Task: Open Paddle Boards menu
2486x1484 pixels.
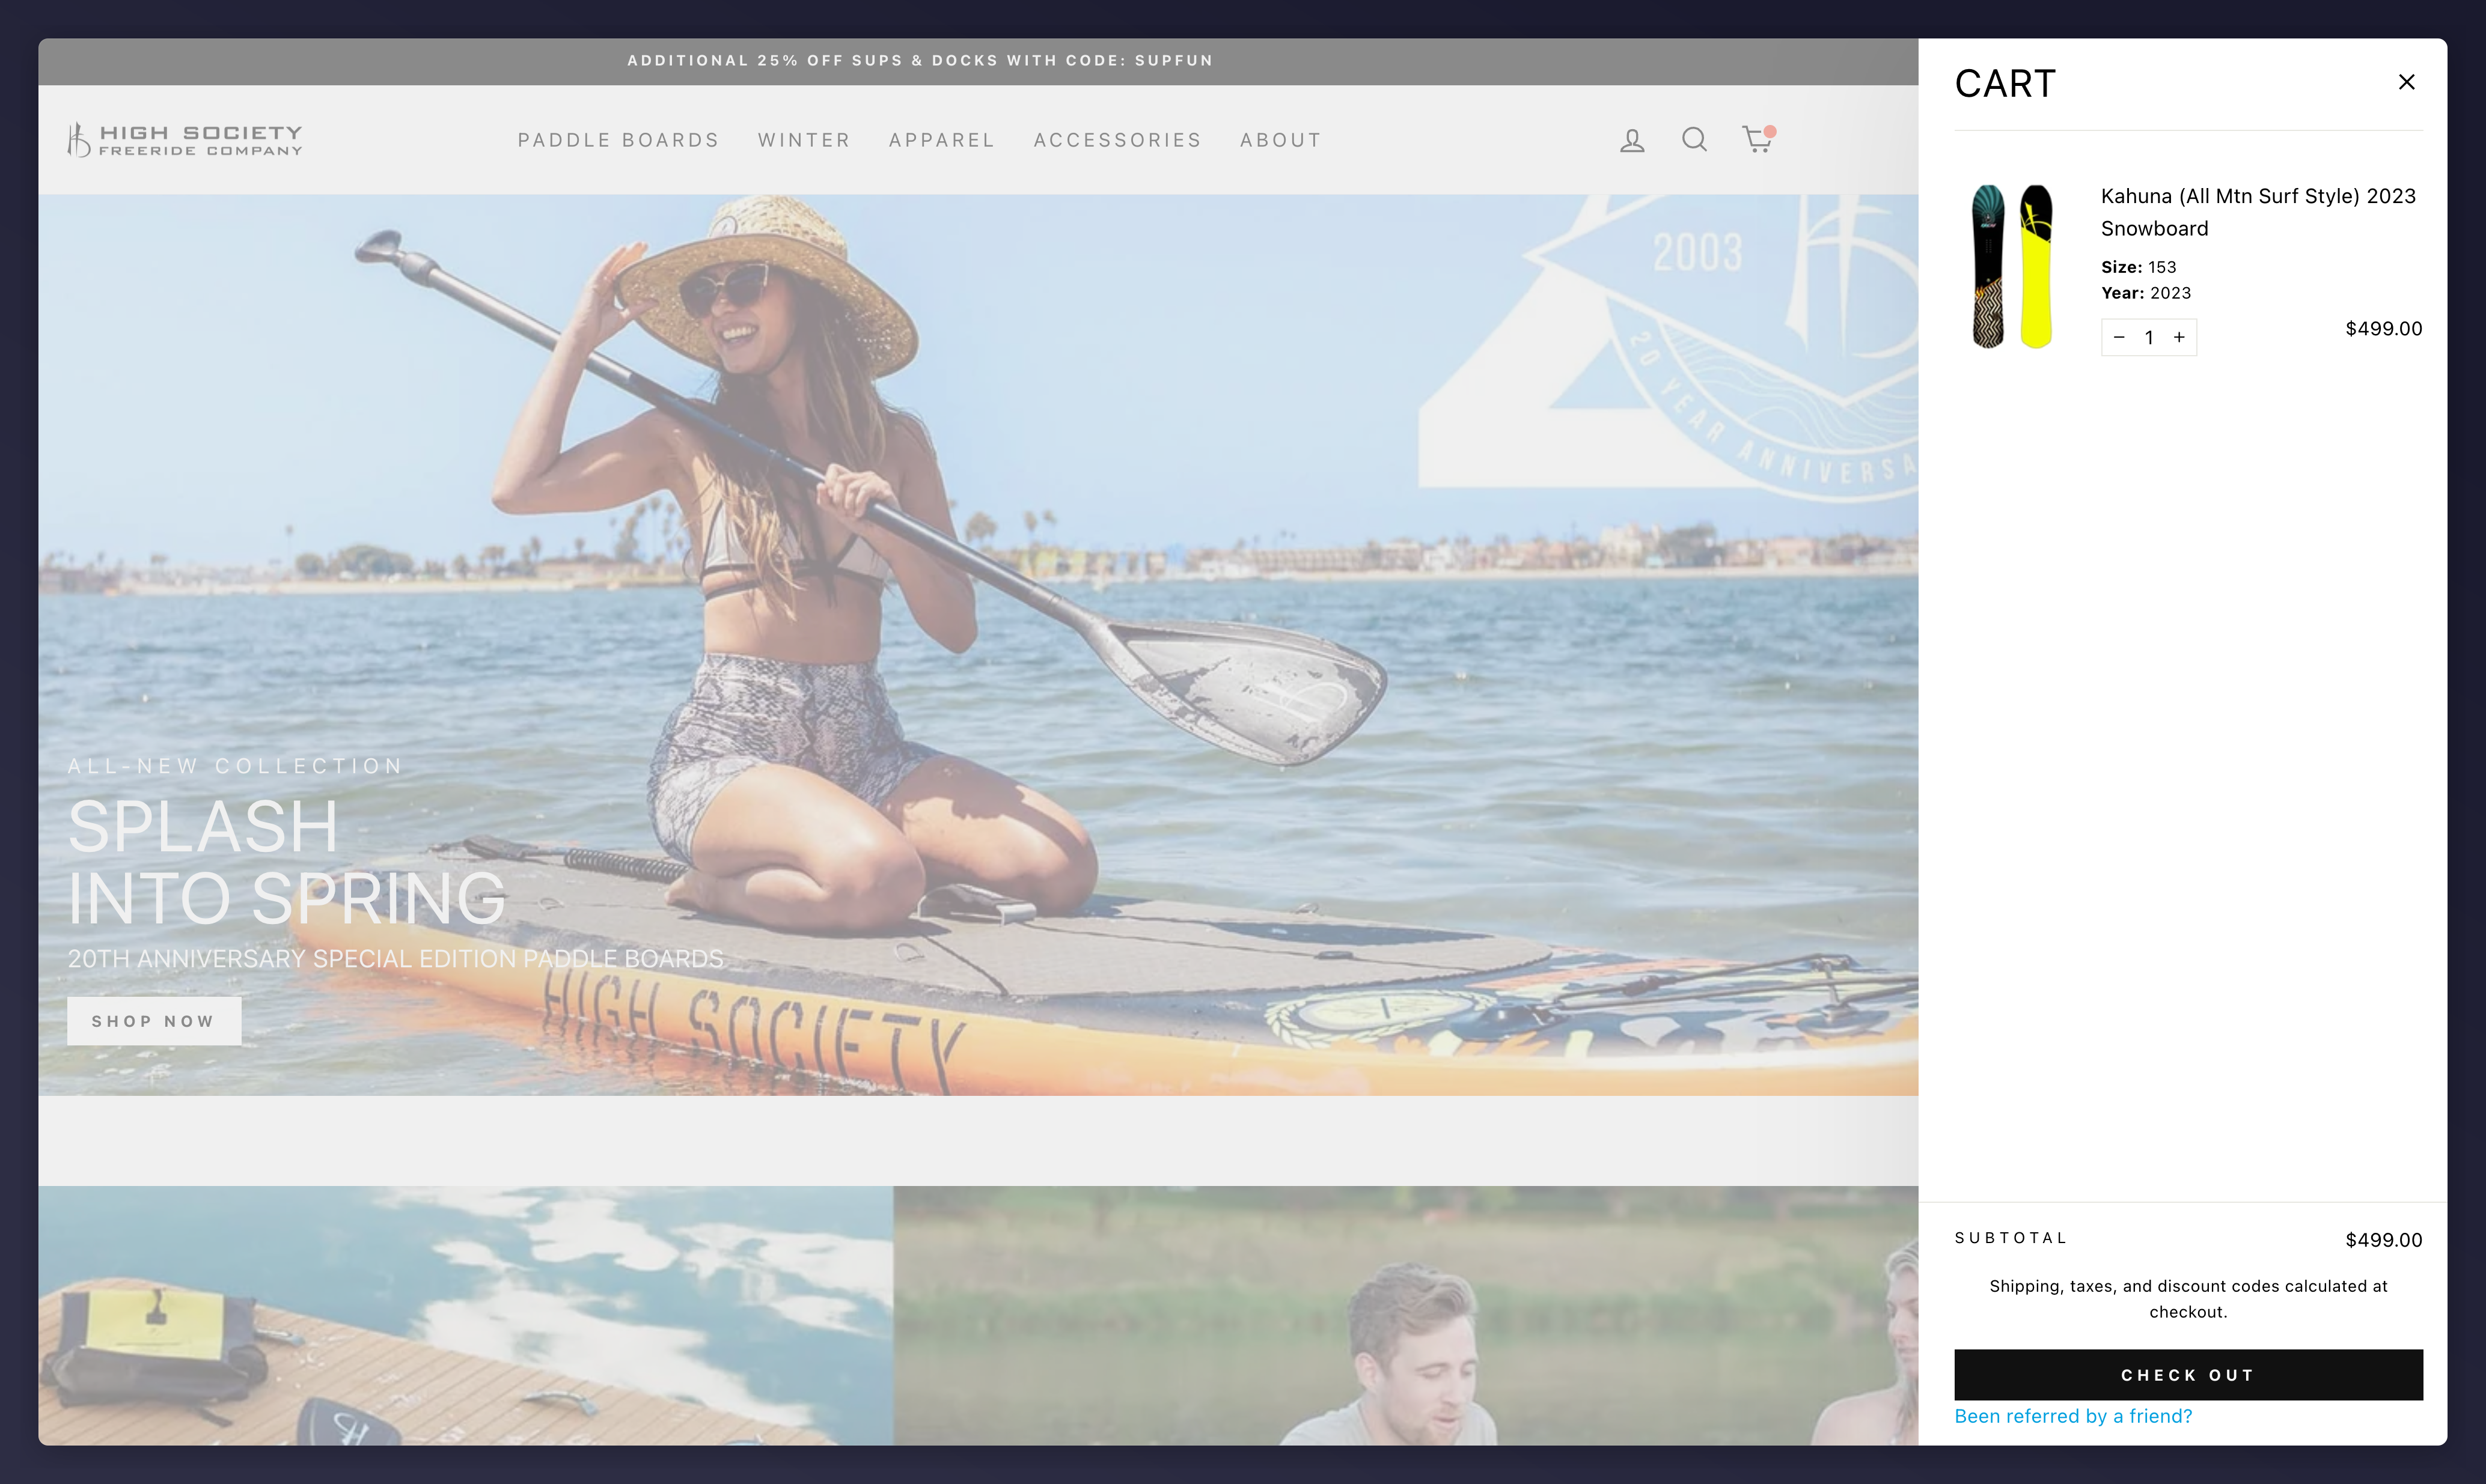Action: pos(618,140)
